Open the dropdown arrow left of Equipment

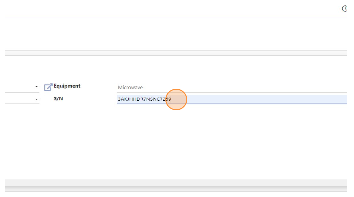[x=36, y=86]
